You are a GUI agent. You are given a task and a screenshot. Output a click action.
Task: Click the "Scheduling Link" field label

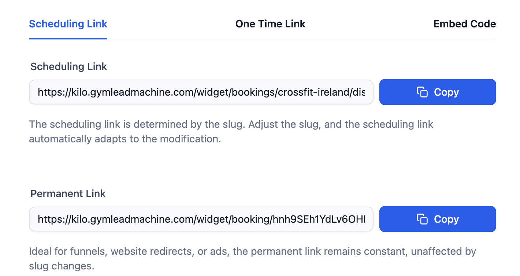click(69, 66)
